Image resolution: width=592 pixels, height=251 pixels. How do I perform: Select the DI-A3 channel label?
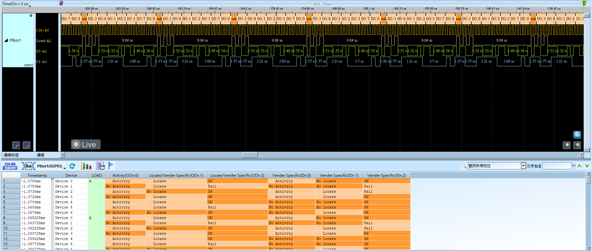click(41, 62)
